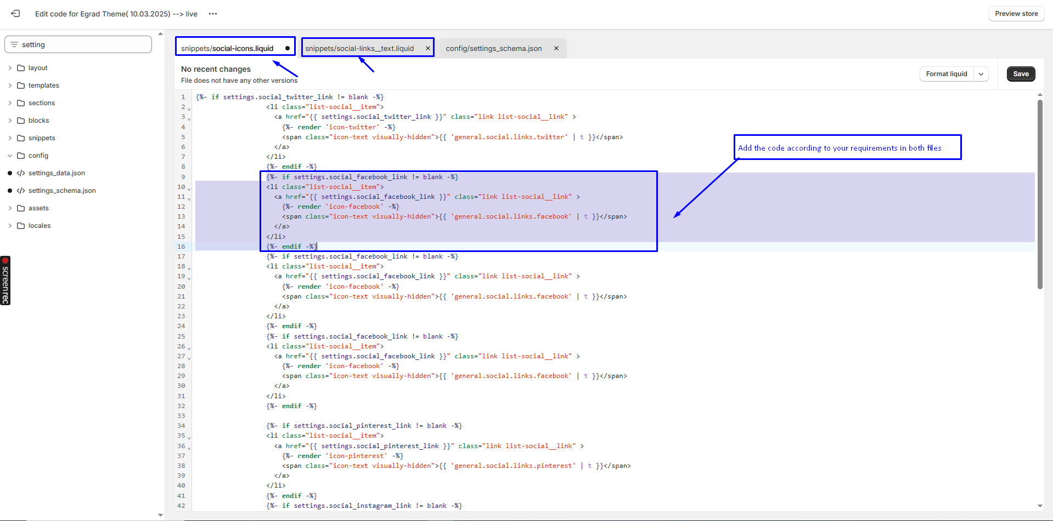
Task: Fold code at line 10 gutter arrow
Action: click(x=189, y=188)
